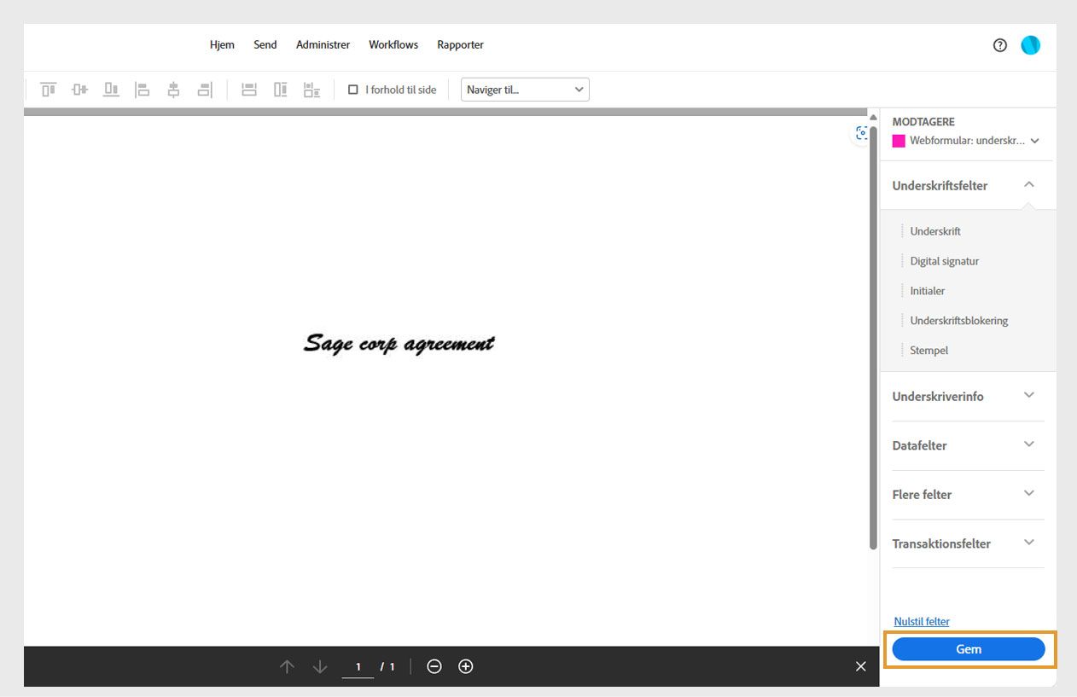
Task: Click the align right edges icon
Action: coord(204,90)
